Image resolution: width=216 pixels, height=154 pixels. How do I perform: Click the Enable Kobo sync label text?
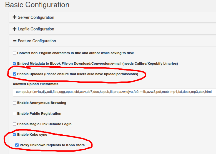tap(32, 135)
